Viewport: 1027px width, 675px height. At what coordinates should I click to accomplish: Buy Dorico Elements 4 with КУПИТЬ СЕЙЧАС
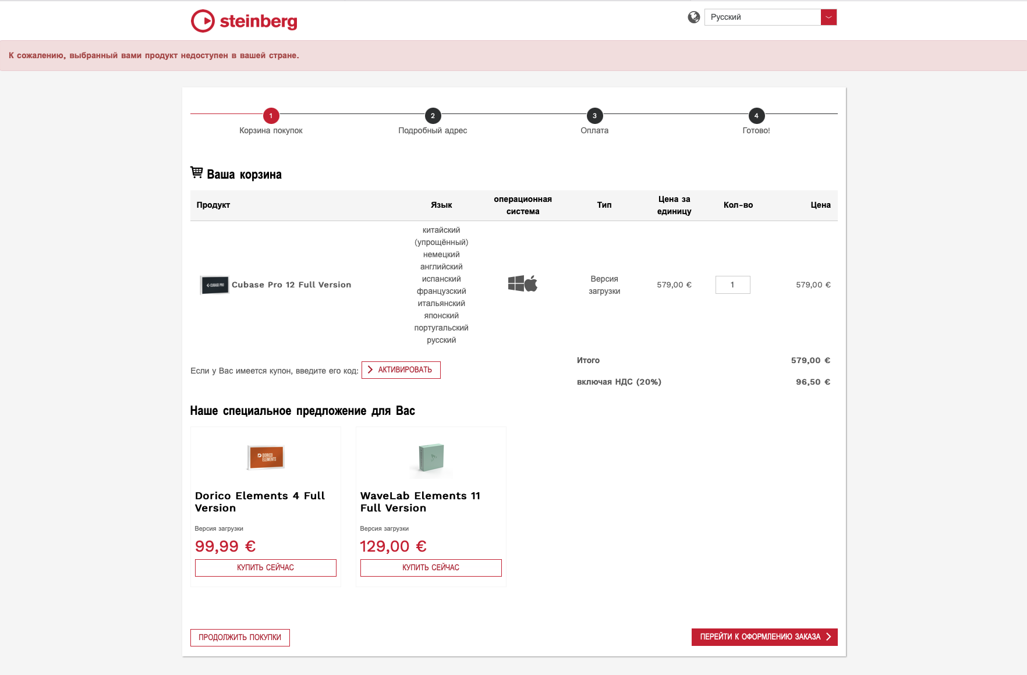[265, 568]
